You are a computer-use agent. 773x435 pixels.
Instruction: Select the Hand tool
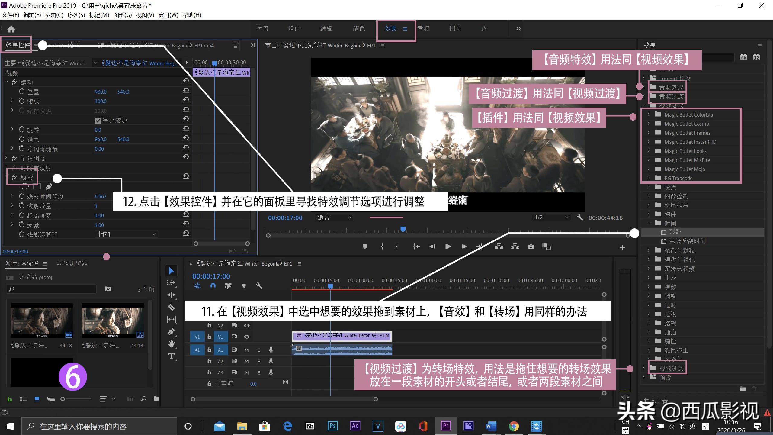(171, 343)
